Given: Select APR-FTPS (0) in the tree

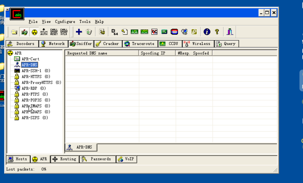Looking at the screenshot, I should pos(34,94).
